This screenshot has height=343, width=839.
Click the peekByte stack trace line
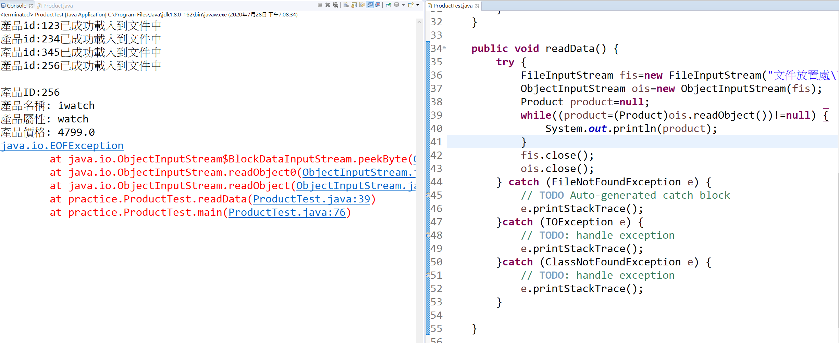[x=233, y=159]
